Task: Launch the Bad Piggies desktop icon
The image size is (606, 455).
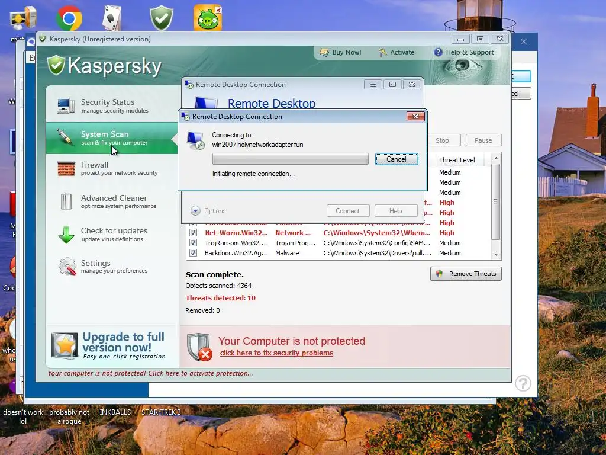Action: tap(208, 17)
